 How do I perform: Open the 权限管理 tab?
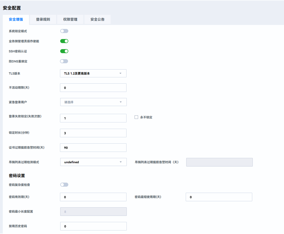[70, 19]
